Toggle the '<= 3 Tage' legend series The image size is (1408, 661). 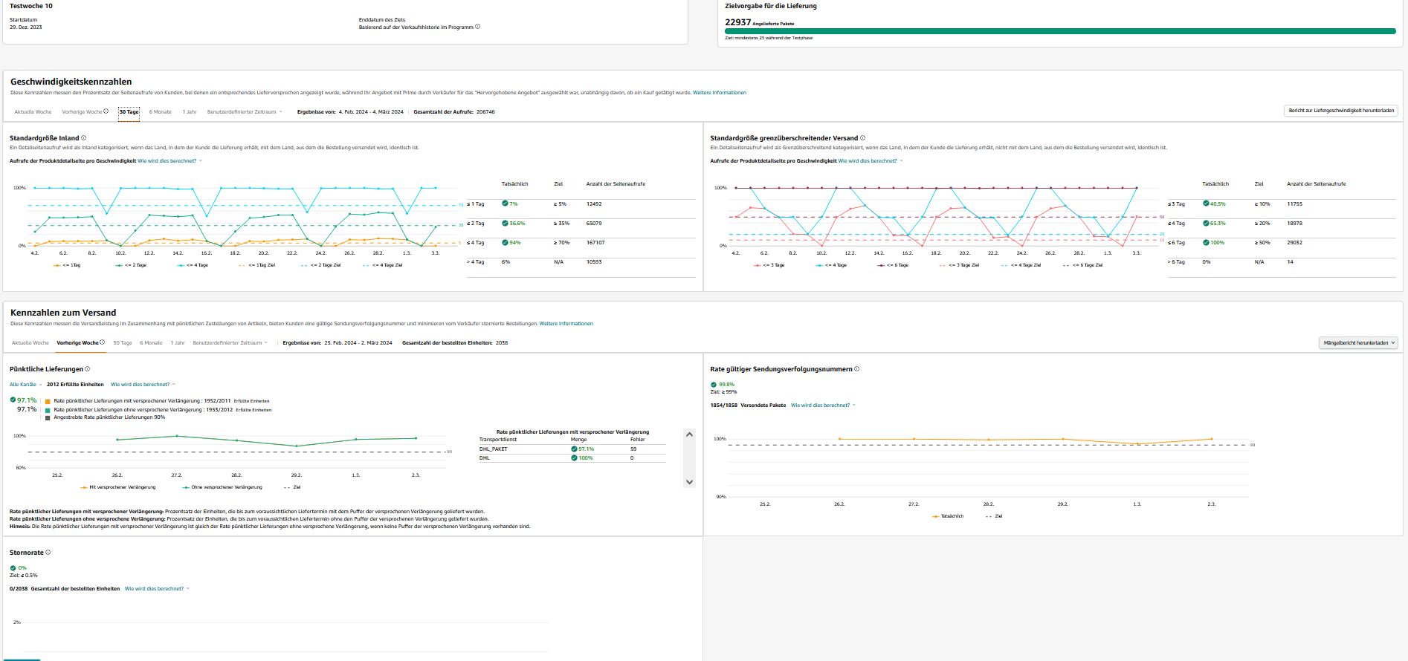pyautogui.click(x=769, y=265)
